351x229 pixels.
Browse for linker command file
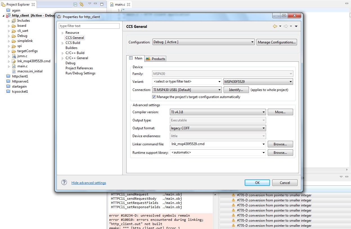coord(280,144)
